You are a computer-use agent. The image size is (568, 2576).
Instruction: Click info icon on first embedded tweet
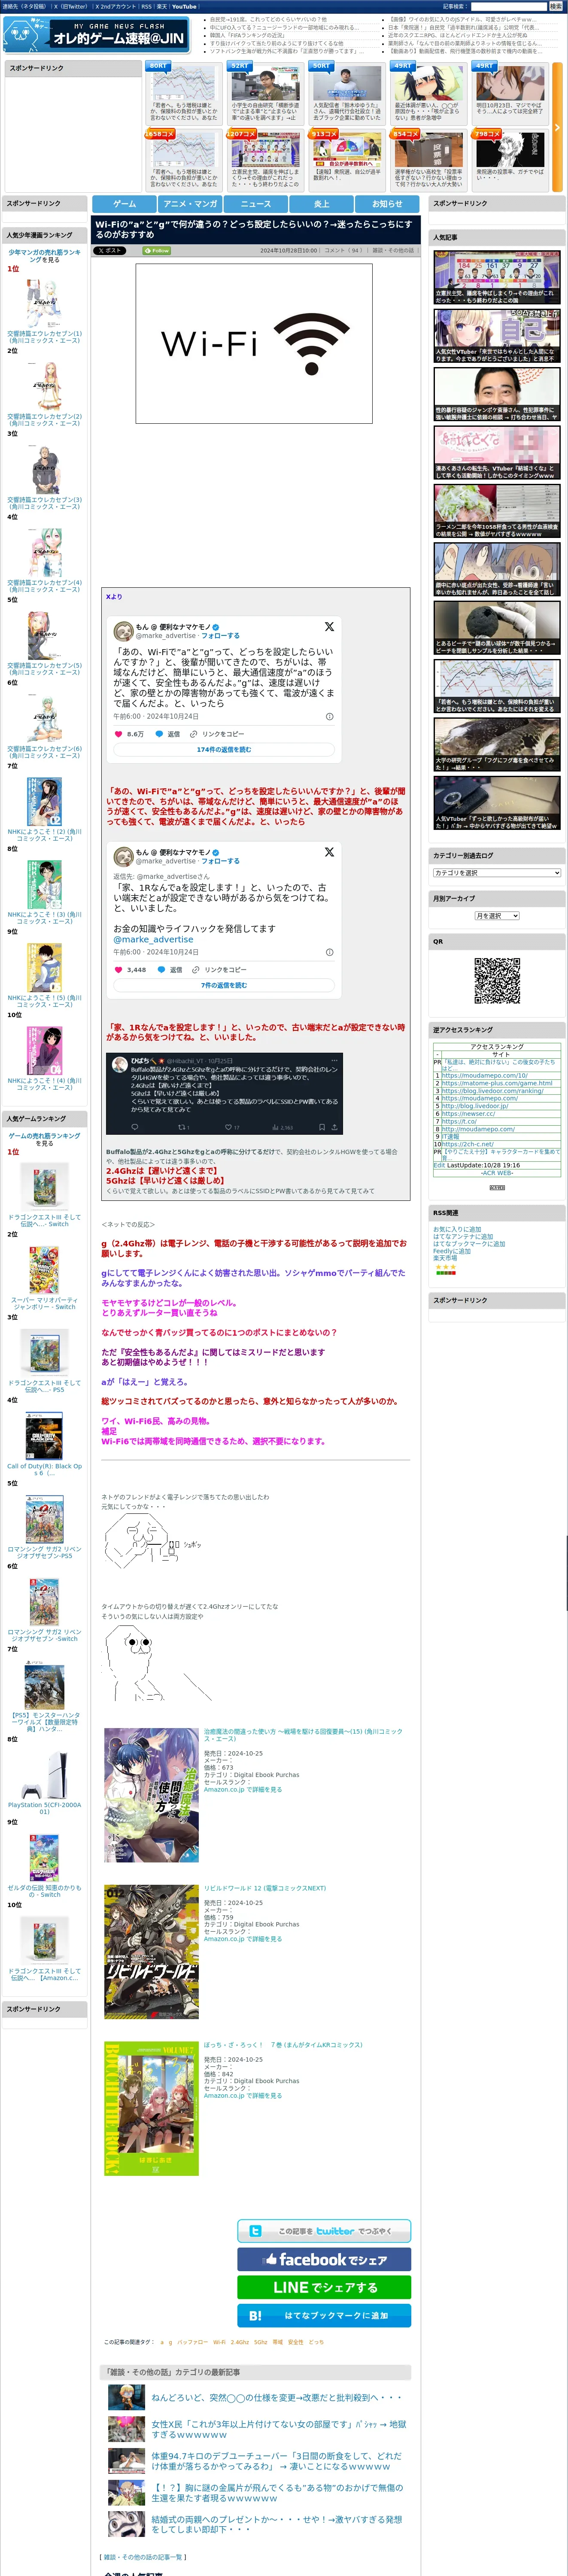[330, 716]
